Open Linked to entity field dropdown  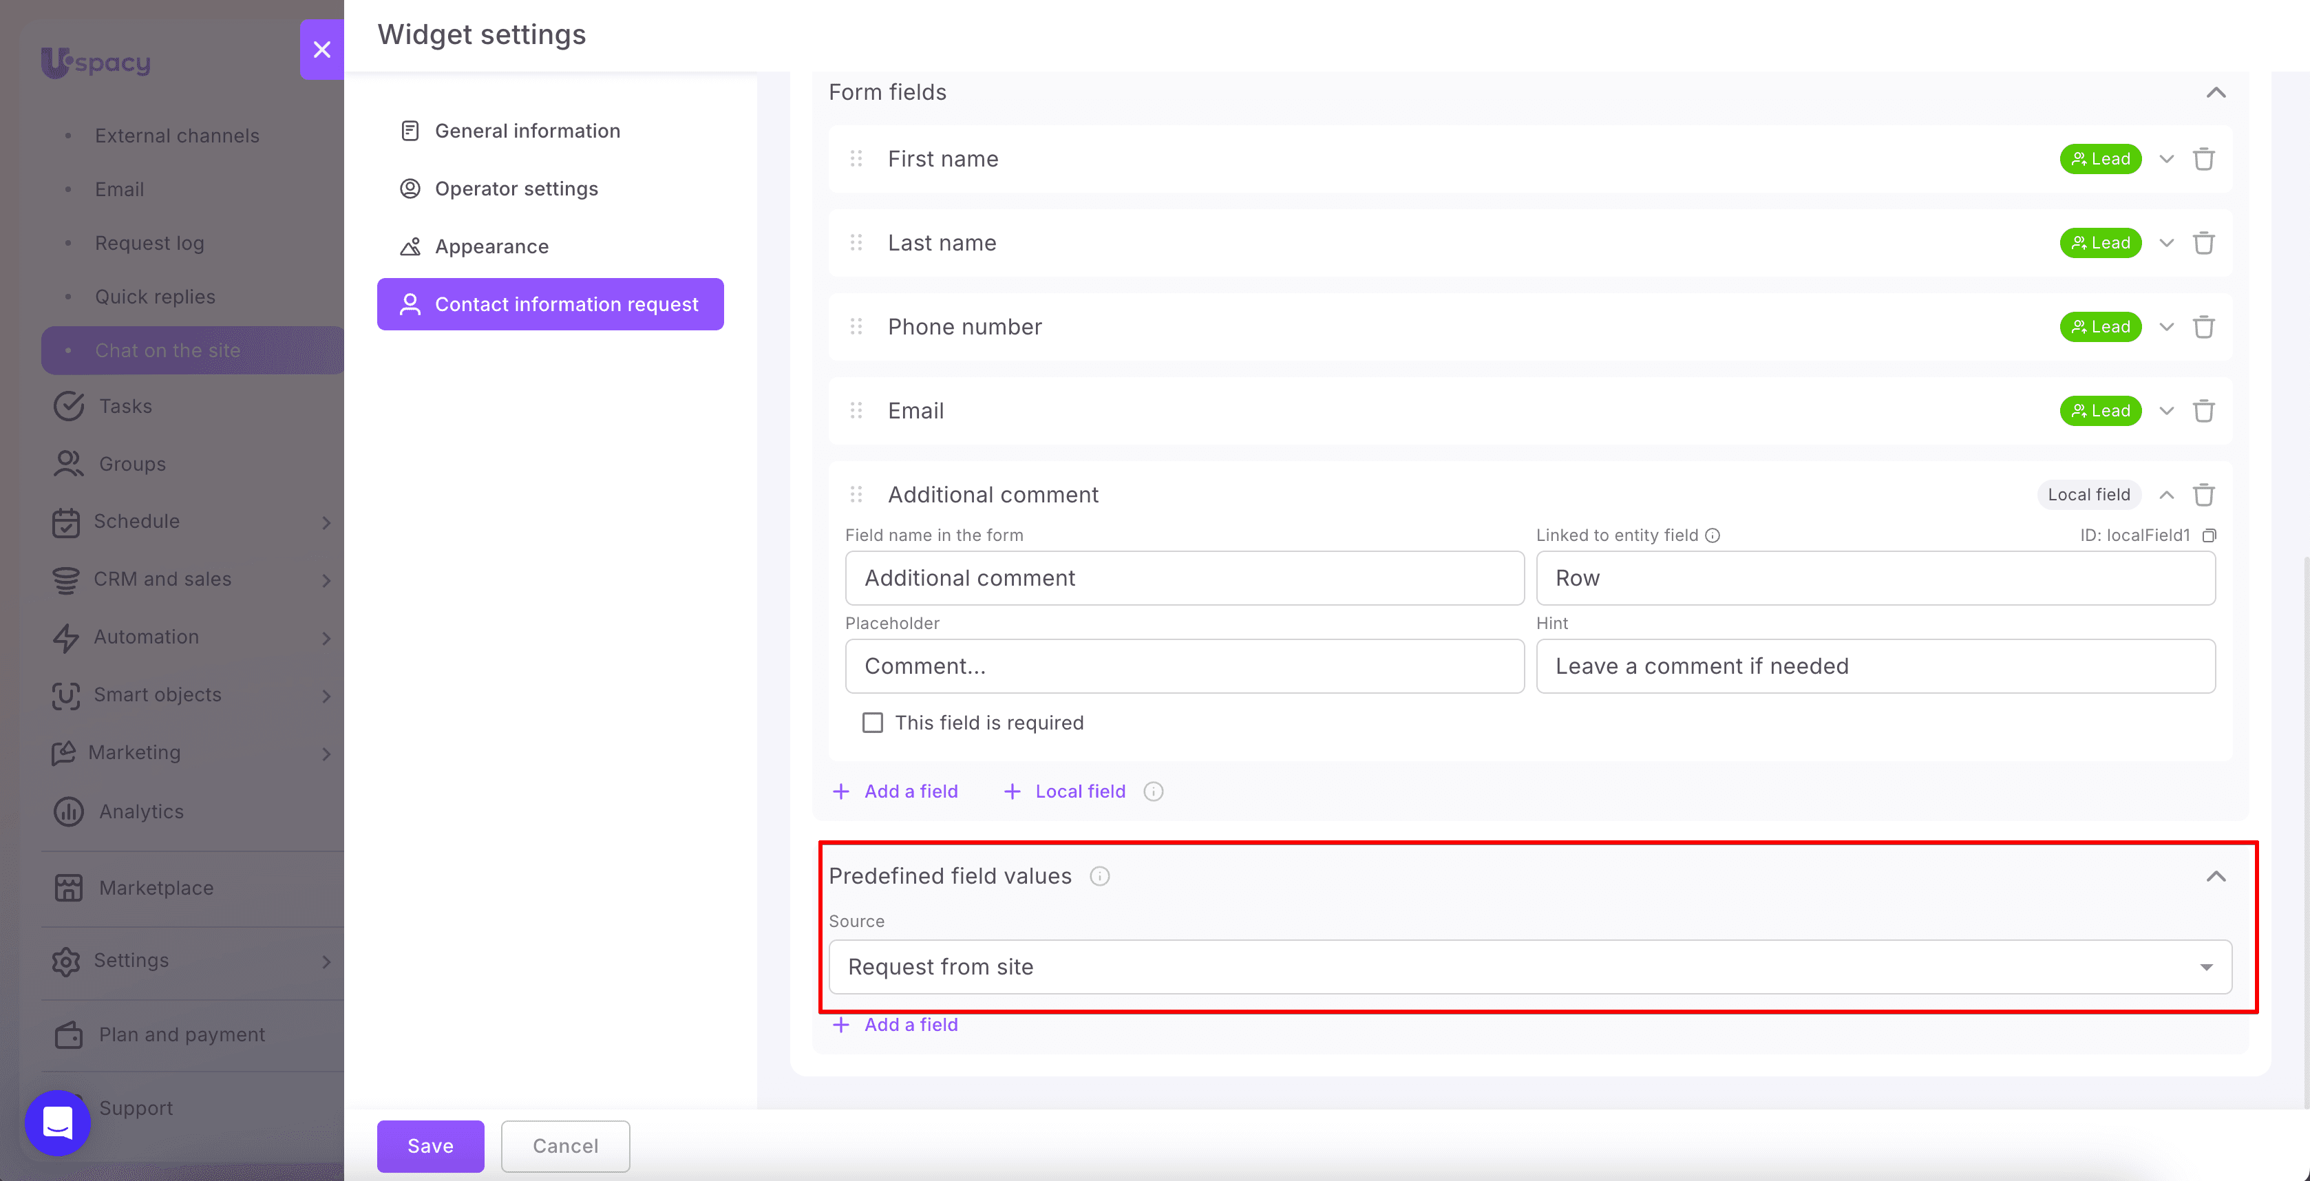[x=1875, y=578]
